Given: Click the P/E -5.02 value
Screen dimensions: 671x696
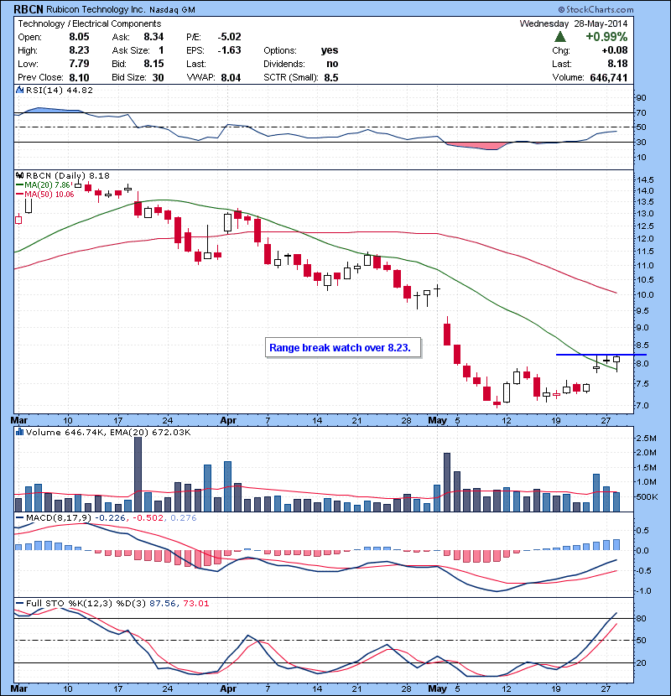Looking at the screenshot, I should click(229, 37).
